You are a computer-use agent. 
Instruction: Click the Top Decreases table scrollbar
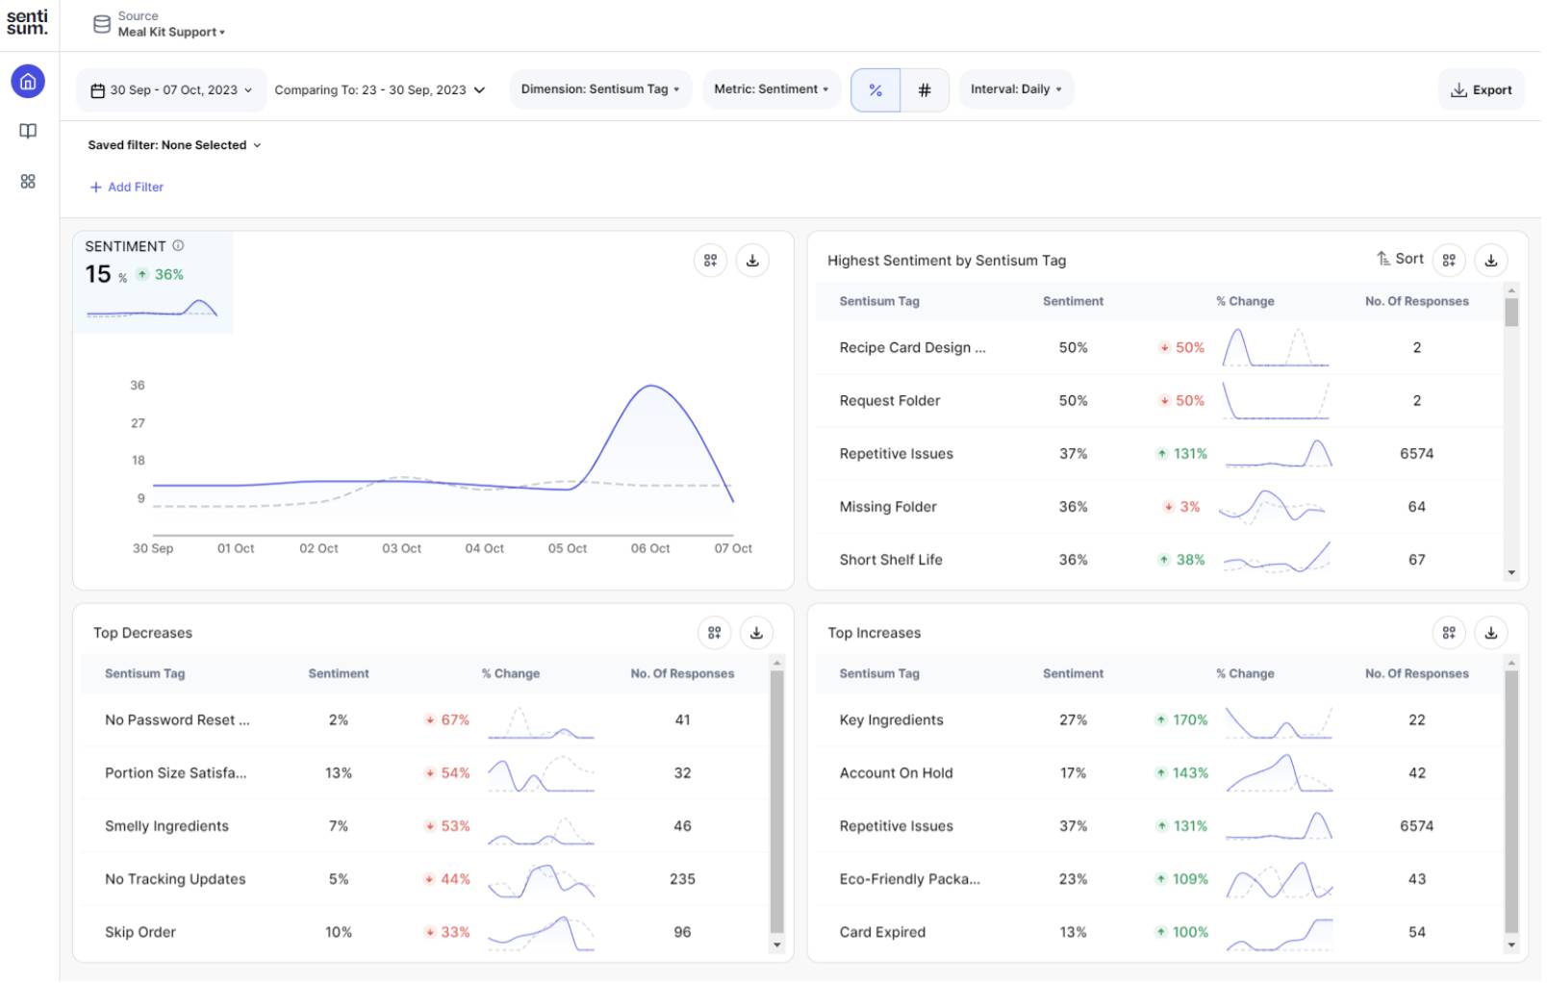tap(779, 803)
